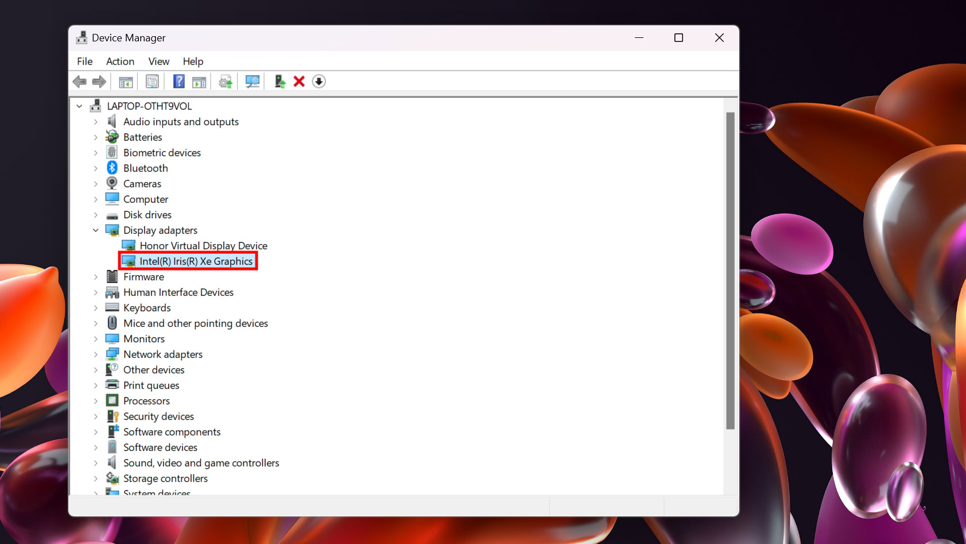Expand the Software devices category

(x=96, y=447)
